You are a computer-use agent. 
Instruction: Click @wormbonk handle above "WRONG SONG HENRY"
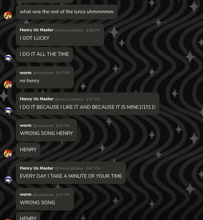(x=43, y=126)
